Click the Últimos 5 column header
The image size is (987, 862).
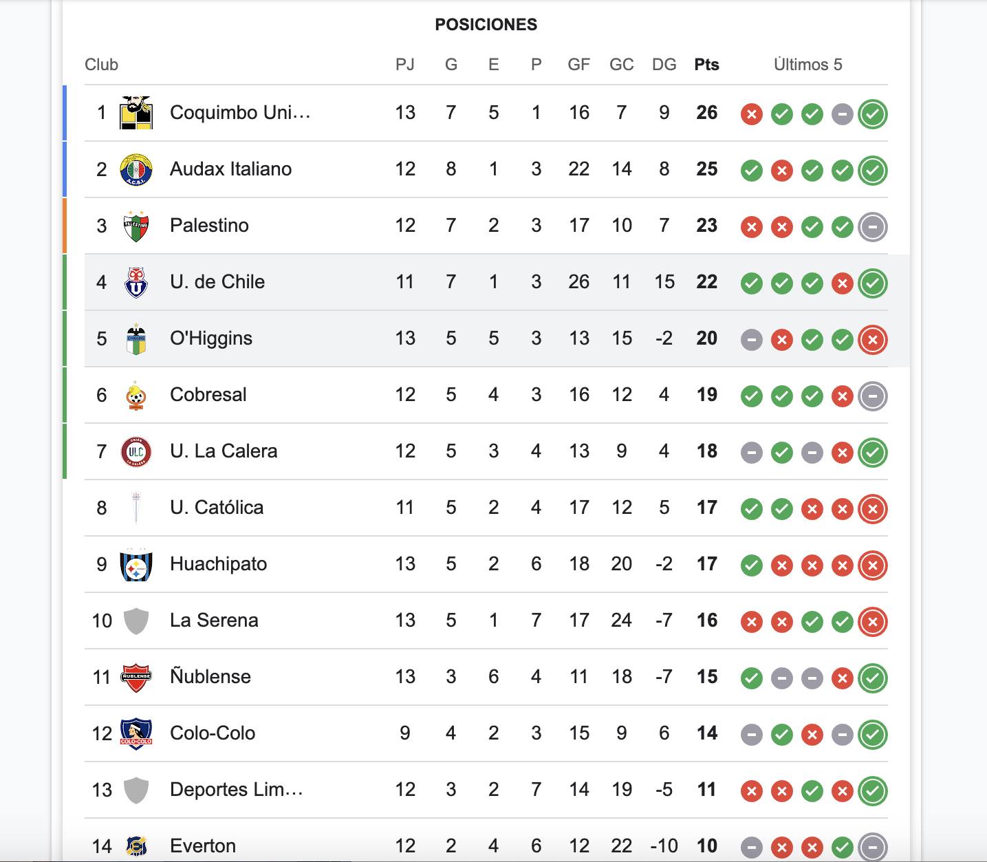[807, 65]
